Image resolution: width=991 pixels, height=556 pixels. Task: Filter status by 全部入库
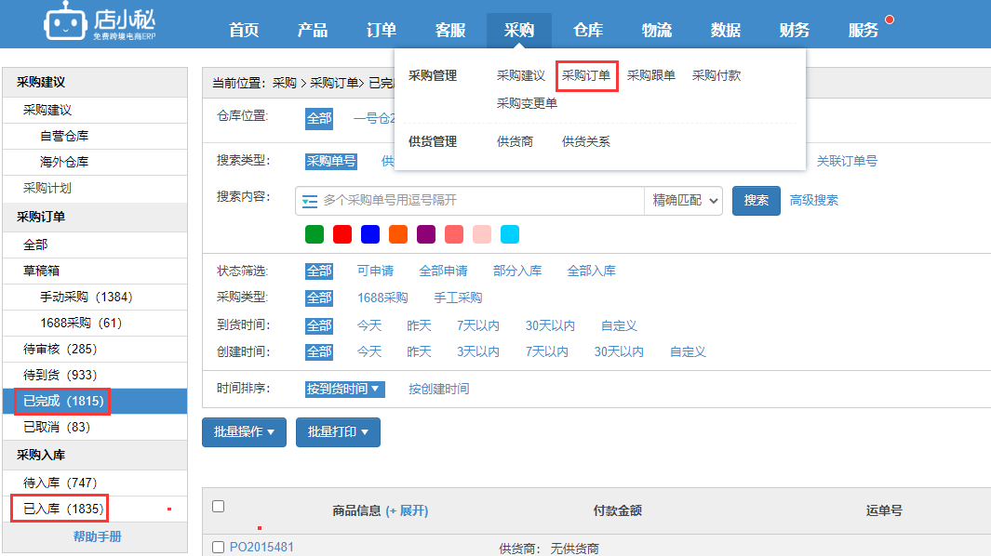coord(591,271)
